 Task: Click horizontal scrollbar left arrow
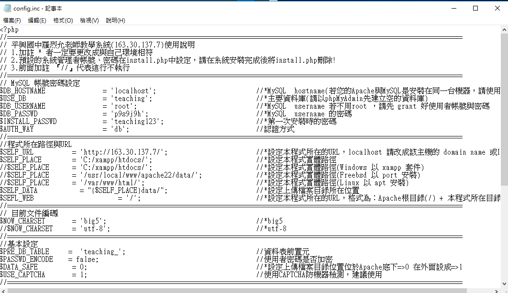point(3,291)
